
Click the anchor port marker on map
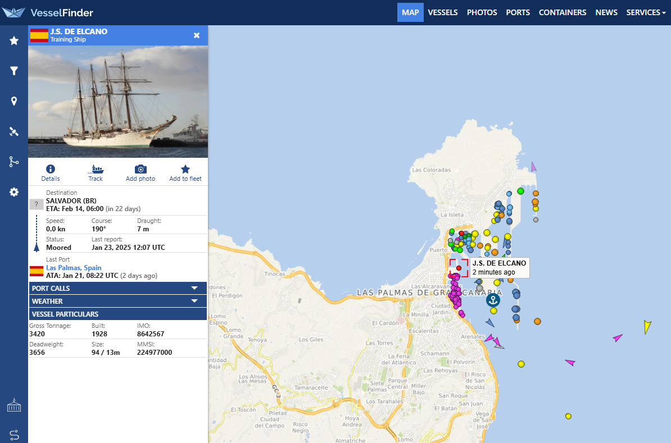tap(493, 300)
